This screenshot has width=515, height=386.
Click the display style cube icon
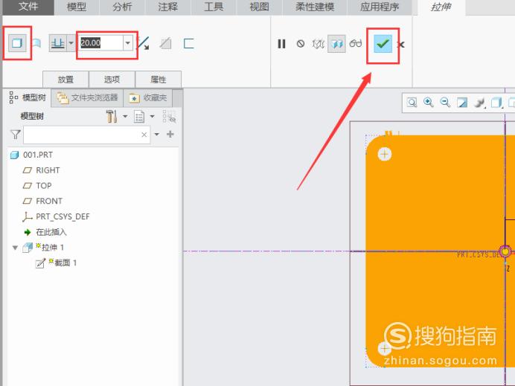coord(496,103)
